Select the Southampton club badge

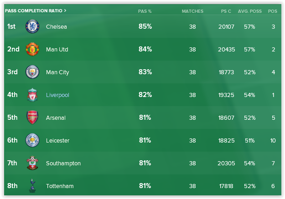point(33,163)
